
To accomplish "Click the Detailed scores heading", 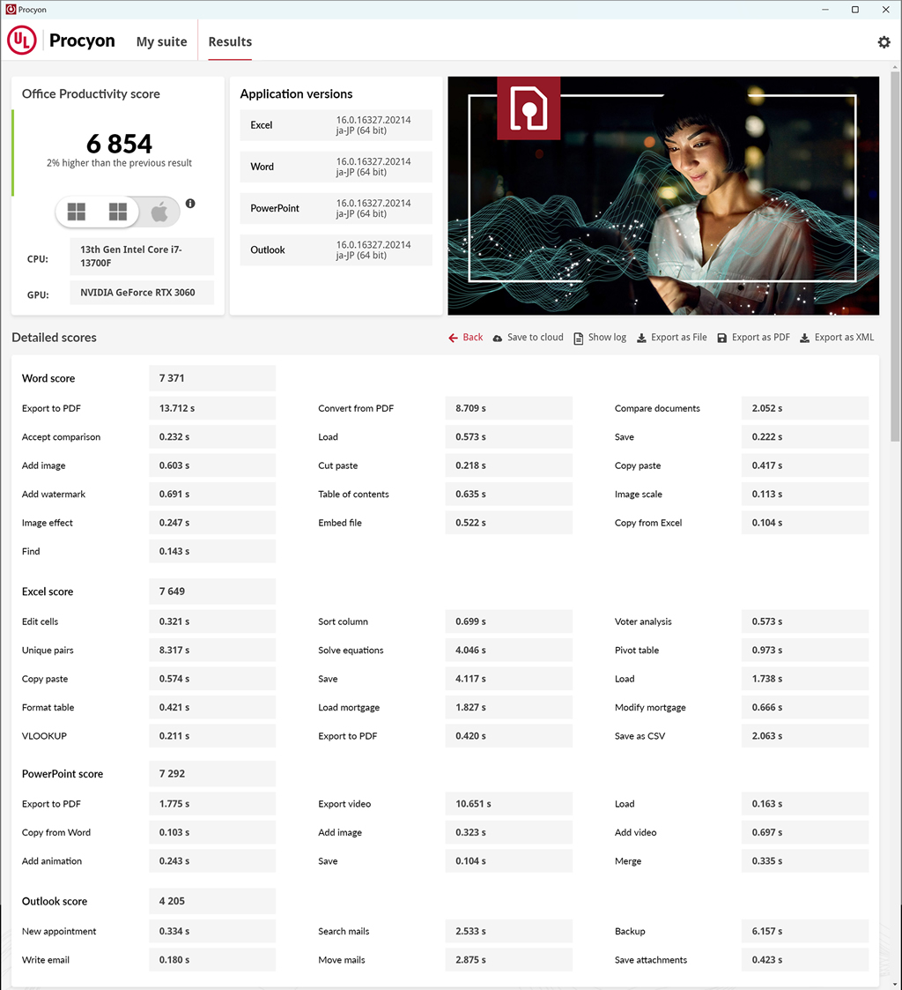I will point(55,338).
